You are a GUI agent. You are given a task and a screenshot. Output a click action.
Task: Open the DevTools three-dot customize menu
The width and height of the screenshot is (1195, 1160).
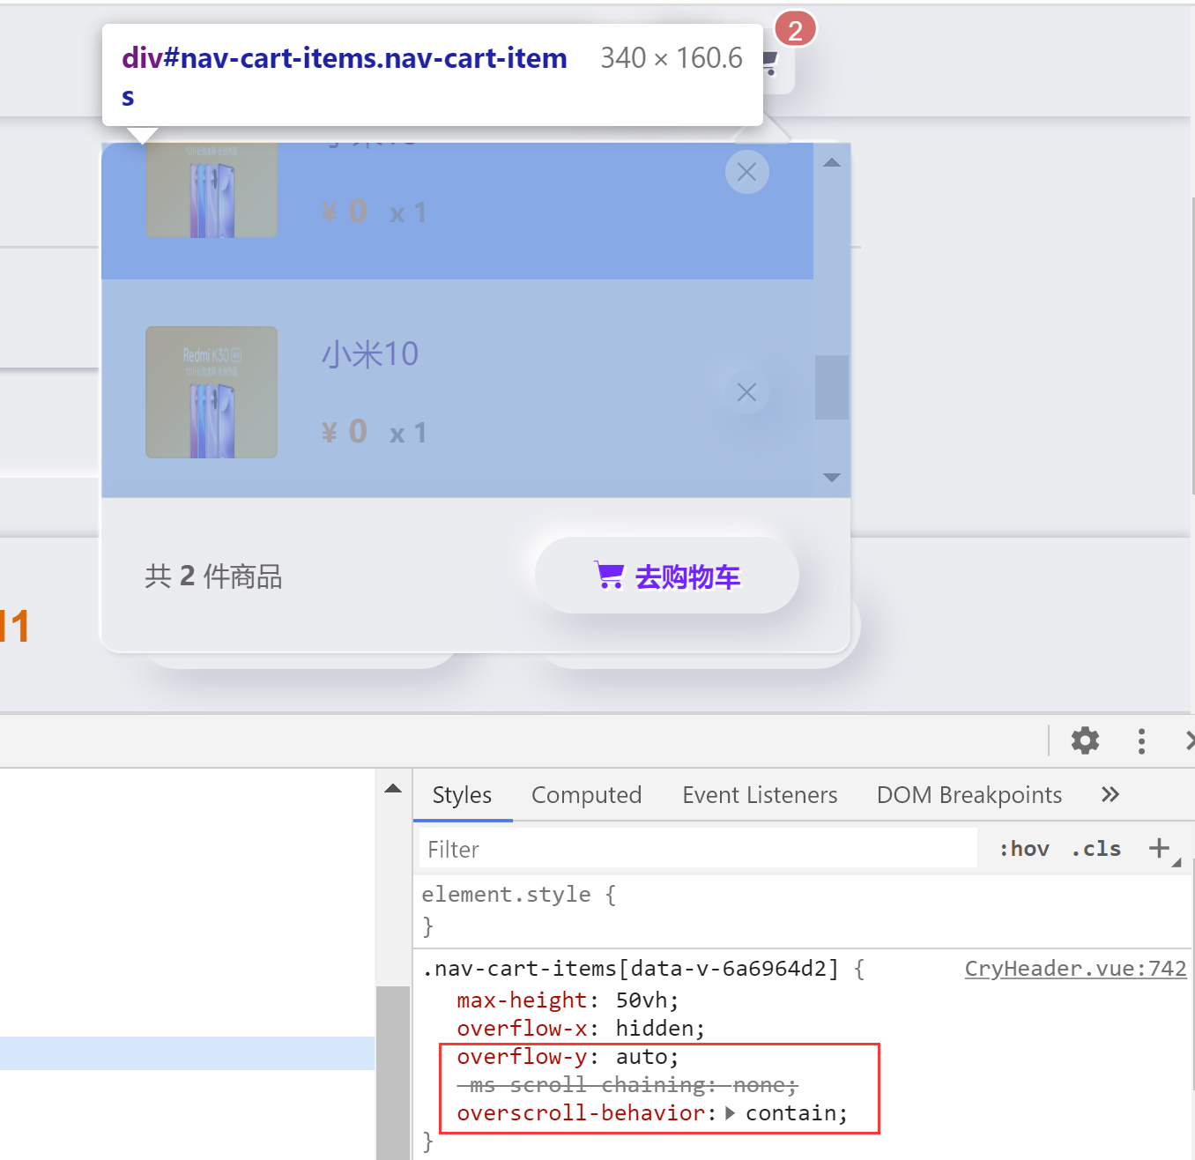pos(1141,740)
